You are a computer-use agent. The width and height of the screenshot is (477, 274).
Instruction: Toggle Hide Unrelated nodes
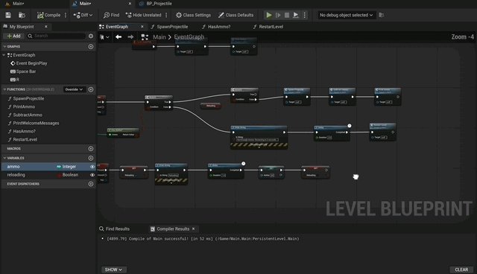tap(143, 15)
